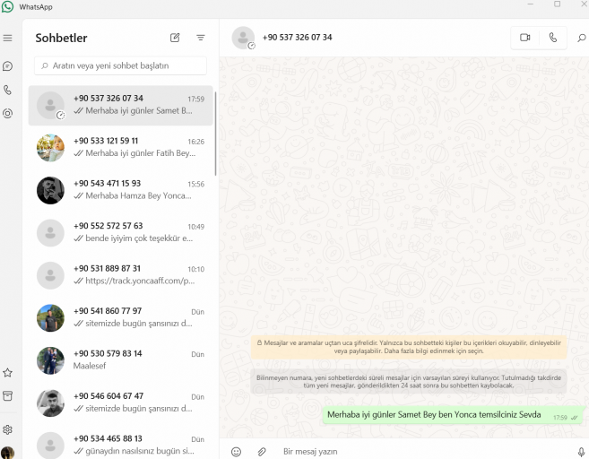Image resolution: width=589 pixels, height=459 pixels.
Task: Attach a file with paperclip icon
Action: click(x=262, y=452)
